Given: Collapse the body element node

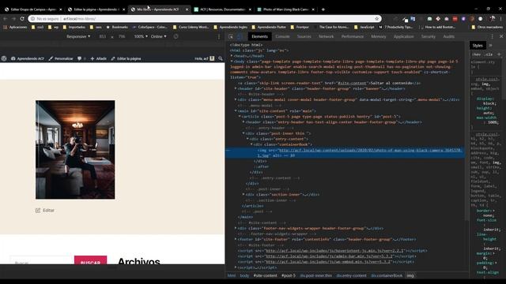Looking at the screenshot, I should pos(232,62).
